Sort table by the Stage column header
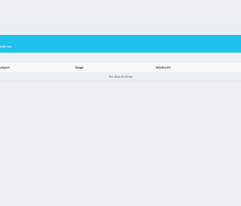The width and height of the screenshot is (241, 206). [x=79, y=68]
